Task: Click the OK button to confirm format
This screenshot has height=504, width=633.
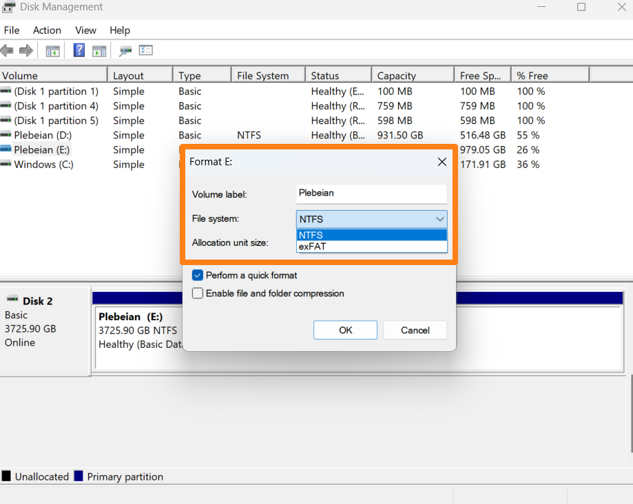Action: coord(345,330)
